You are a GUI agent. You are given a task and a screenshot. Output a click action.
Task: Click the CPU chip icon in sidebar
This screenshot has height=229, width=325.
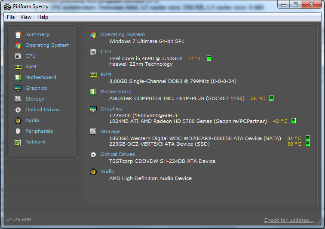[18, 56]
